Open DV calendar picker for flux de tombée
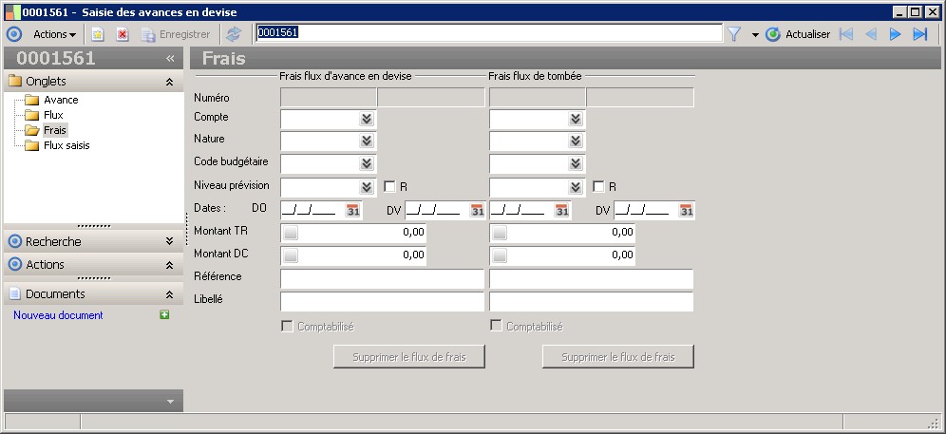This screenshot has height=434, width=946. (x=686, y=211)
